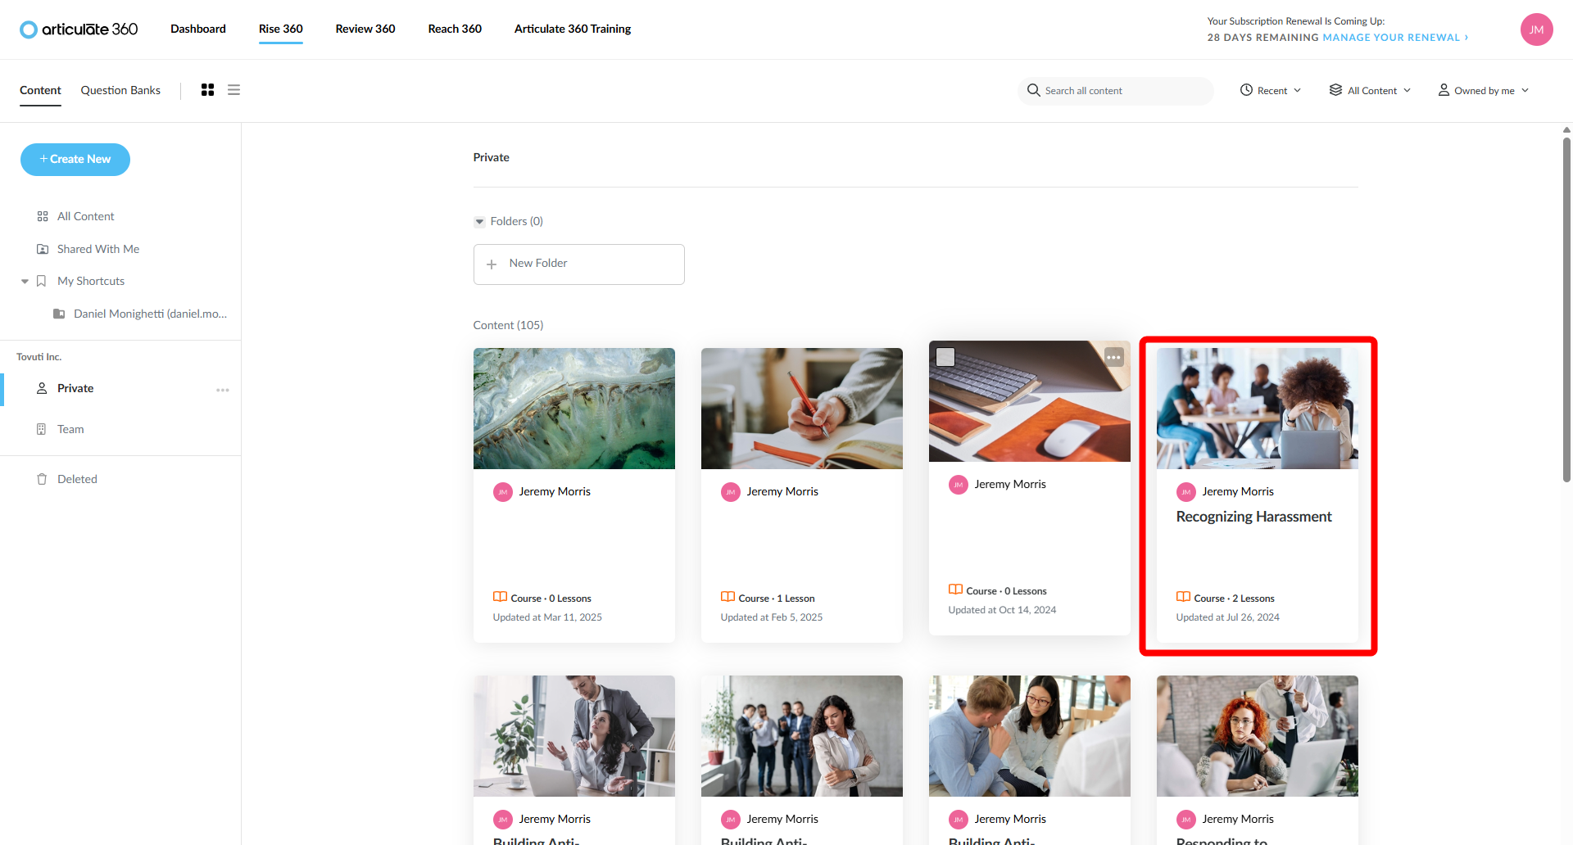Click 'Updated at Oct 14, 2024' text
Viewport: 1573px width, 845px height.
point(1002,610)
